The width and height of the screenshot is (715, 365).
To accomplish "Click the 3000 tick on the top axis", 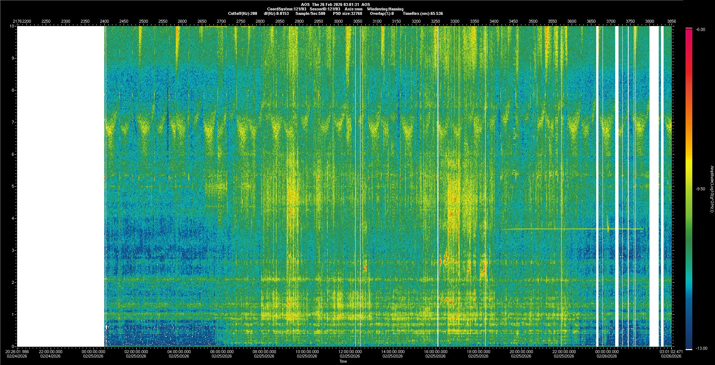I will pyautogui.click(x=338, y=21).
